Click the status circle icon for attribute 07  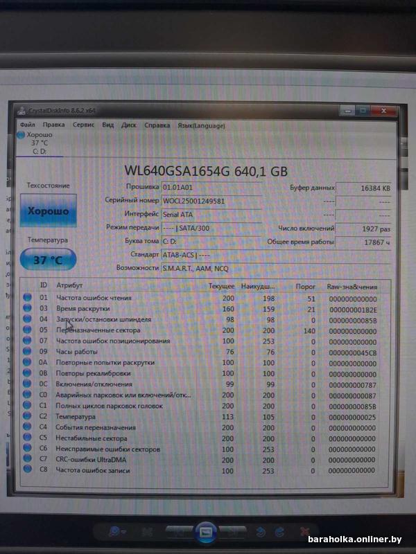pyautogui.click(x=27, y=340)
